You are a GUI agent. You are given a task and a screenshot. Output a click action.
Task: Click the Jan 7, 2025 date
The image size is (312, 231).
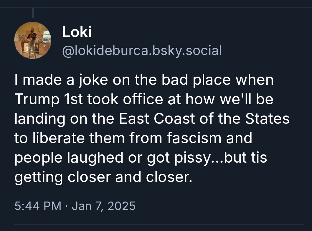(x=103, y=206)
